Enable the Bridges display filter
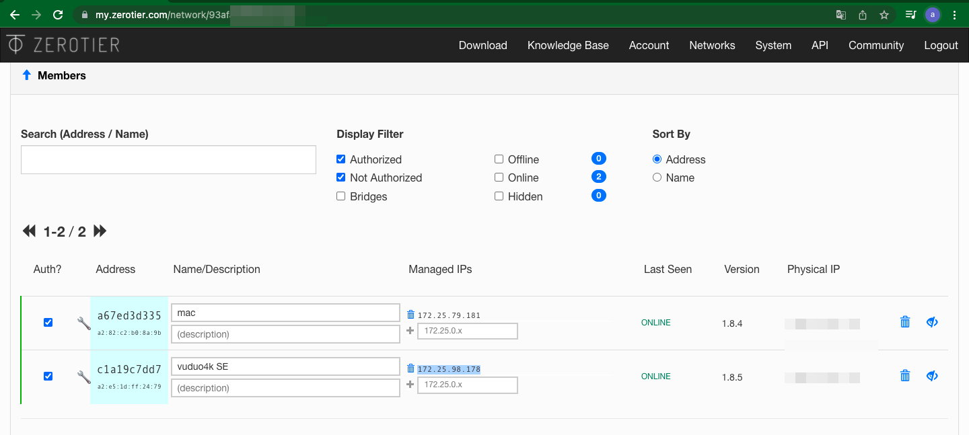This screenshot has width=969, height=435. tap(341, 196)
